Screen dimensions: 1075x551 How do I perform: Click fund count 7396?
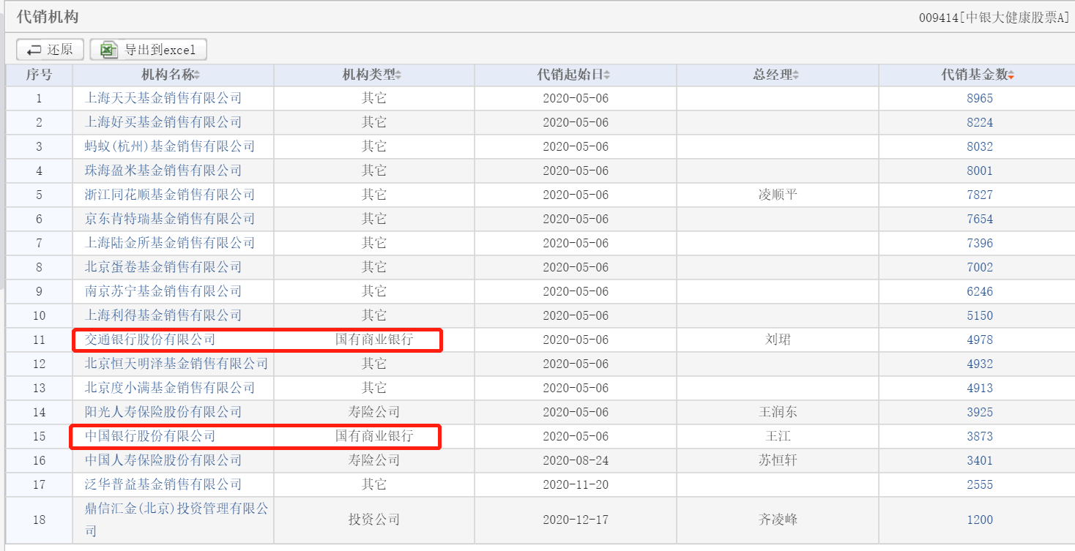[980, 243]
